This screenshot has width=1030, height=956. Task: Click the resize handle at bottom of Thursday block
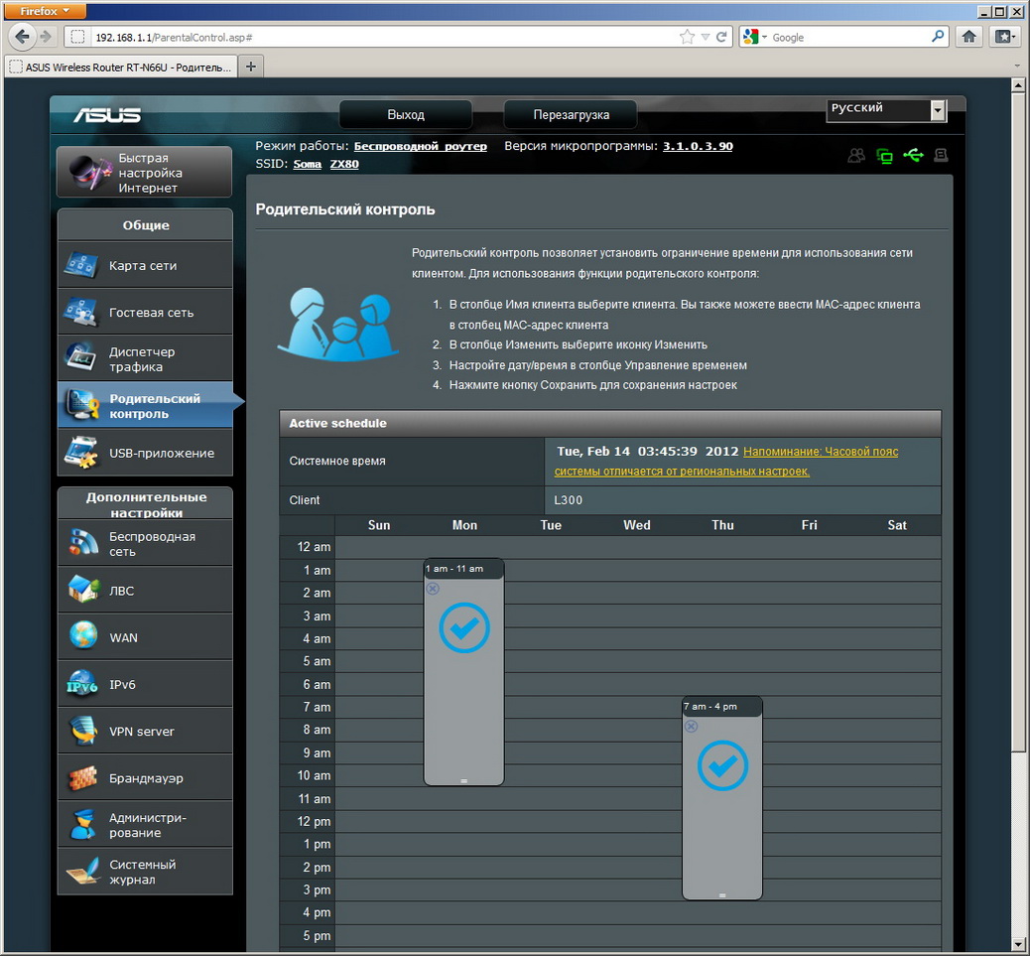coord(721,895)
